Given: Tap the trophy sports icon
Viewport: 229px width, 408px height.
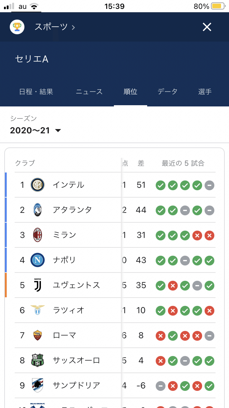Looking at the screenshot, I should [17, 27].
